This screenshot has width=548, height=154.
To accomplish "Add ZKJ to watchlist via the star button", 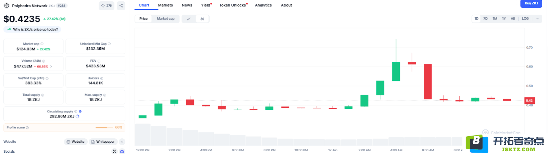I will click(x=107, y=5).
